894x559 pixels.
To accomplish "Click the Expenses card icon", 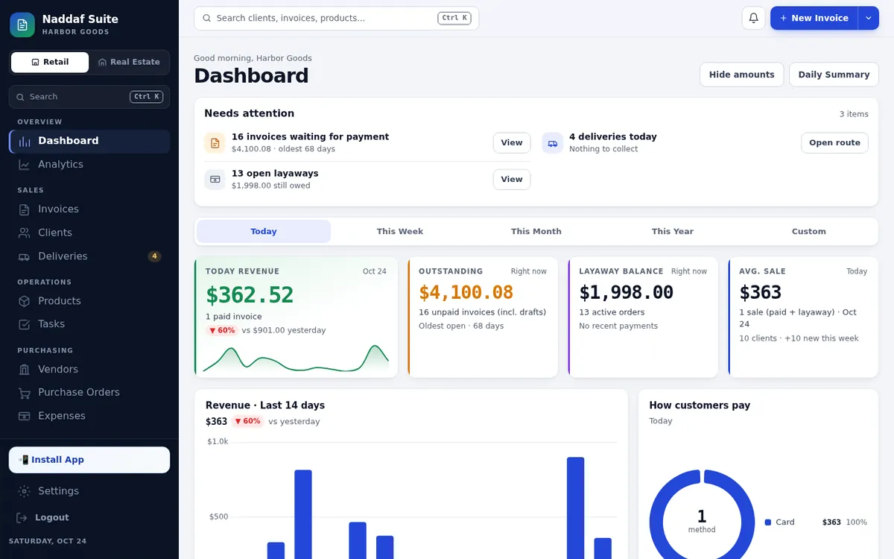I will pyautogui.click(x=25, y=416).
